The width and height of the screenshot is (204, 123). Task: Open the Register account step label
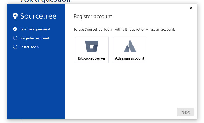pyautogui.click(x=35, y=38)
